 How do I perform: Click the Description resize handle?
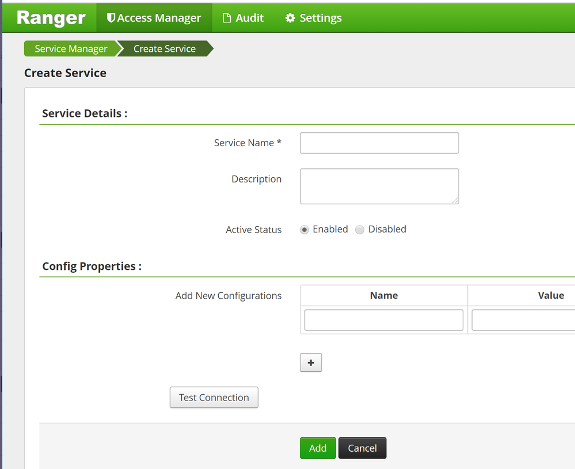[455, 200]
